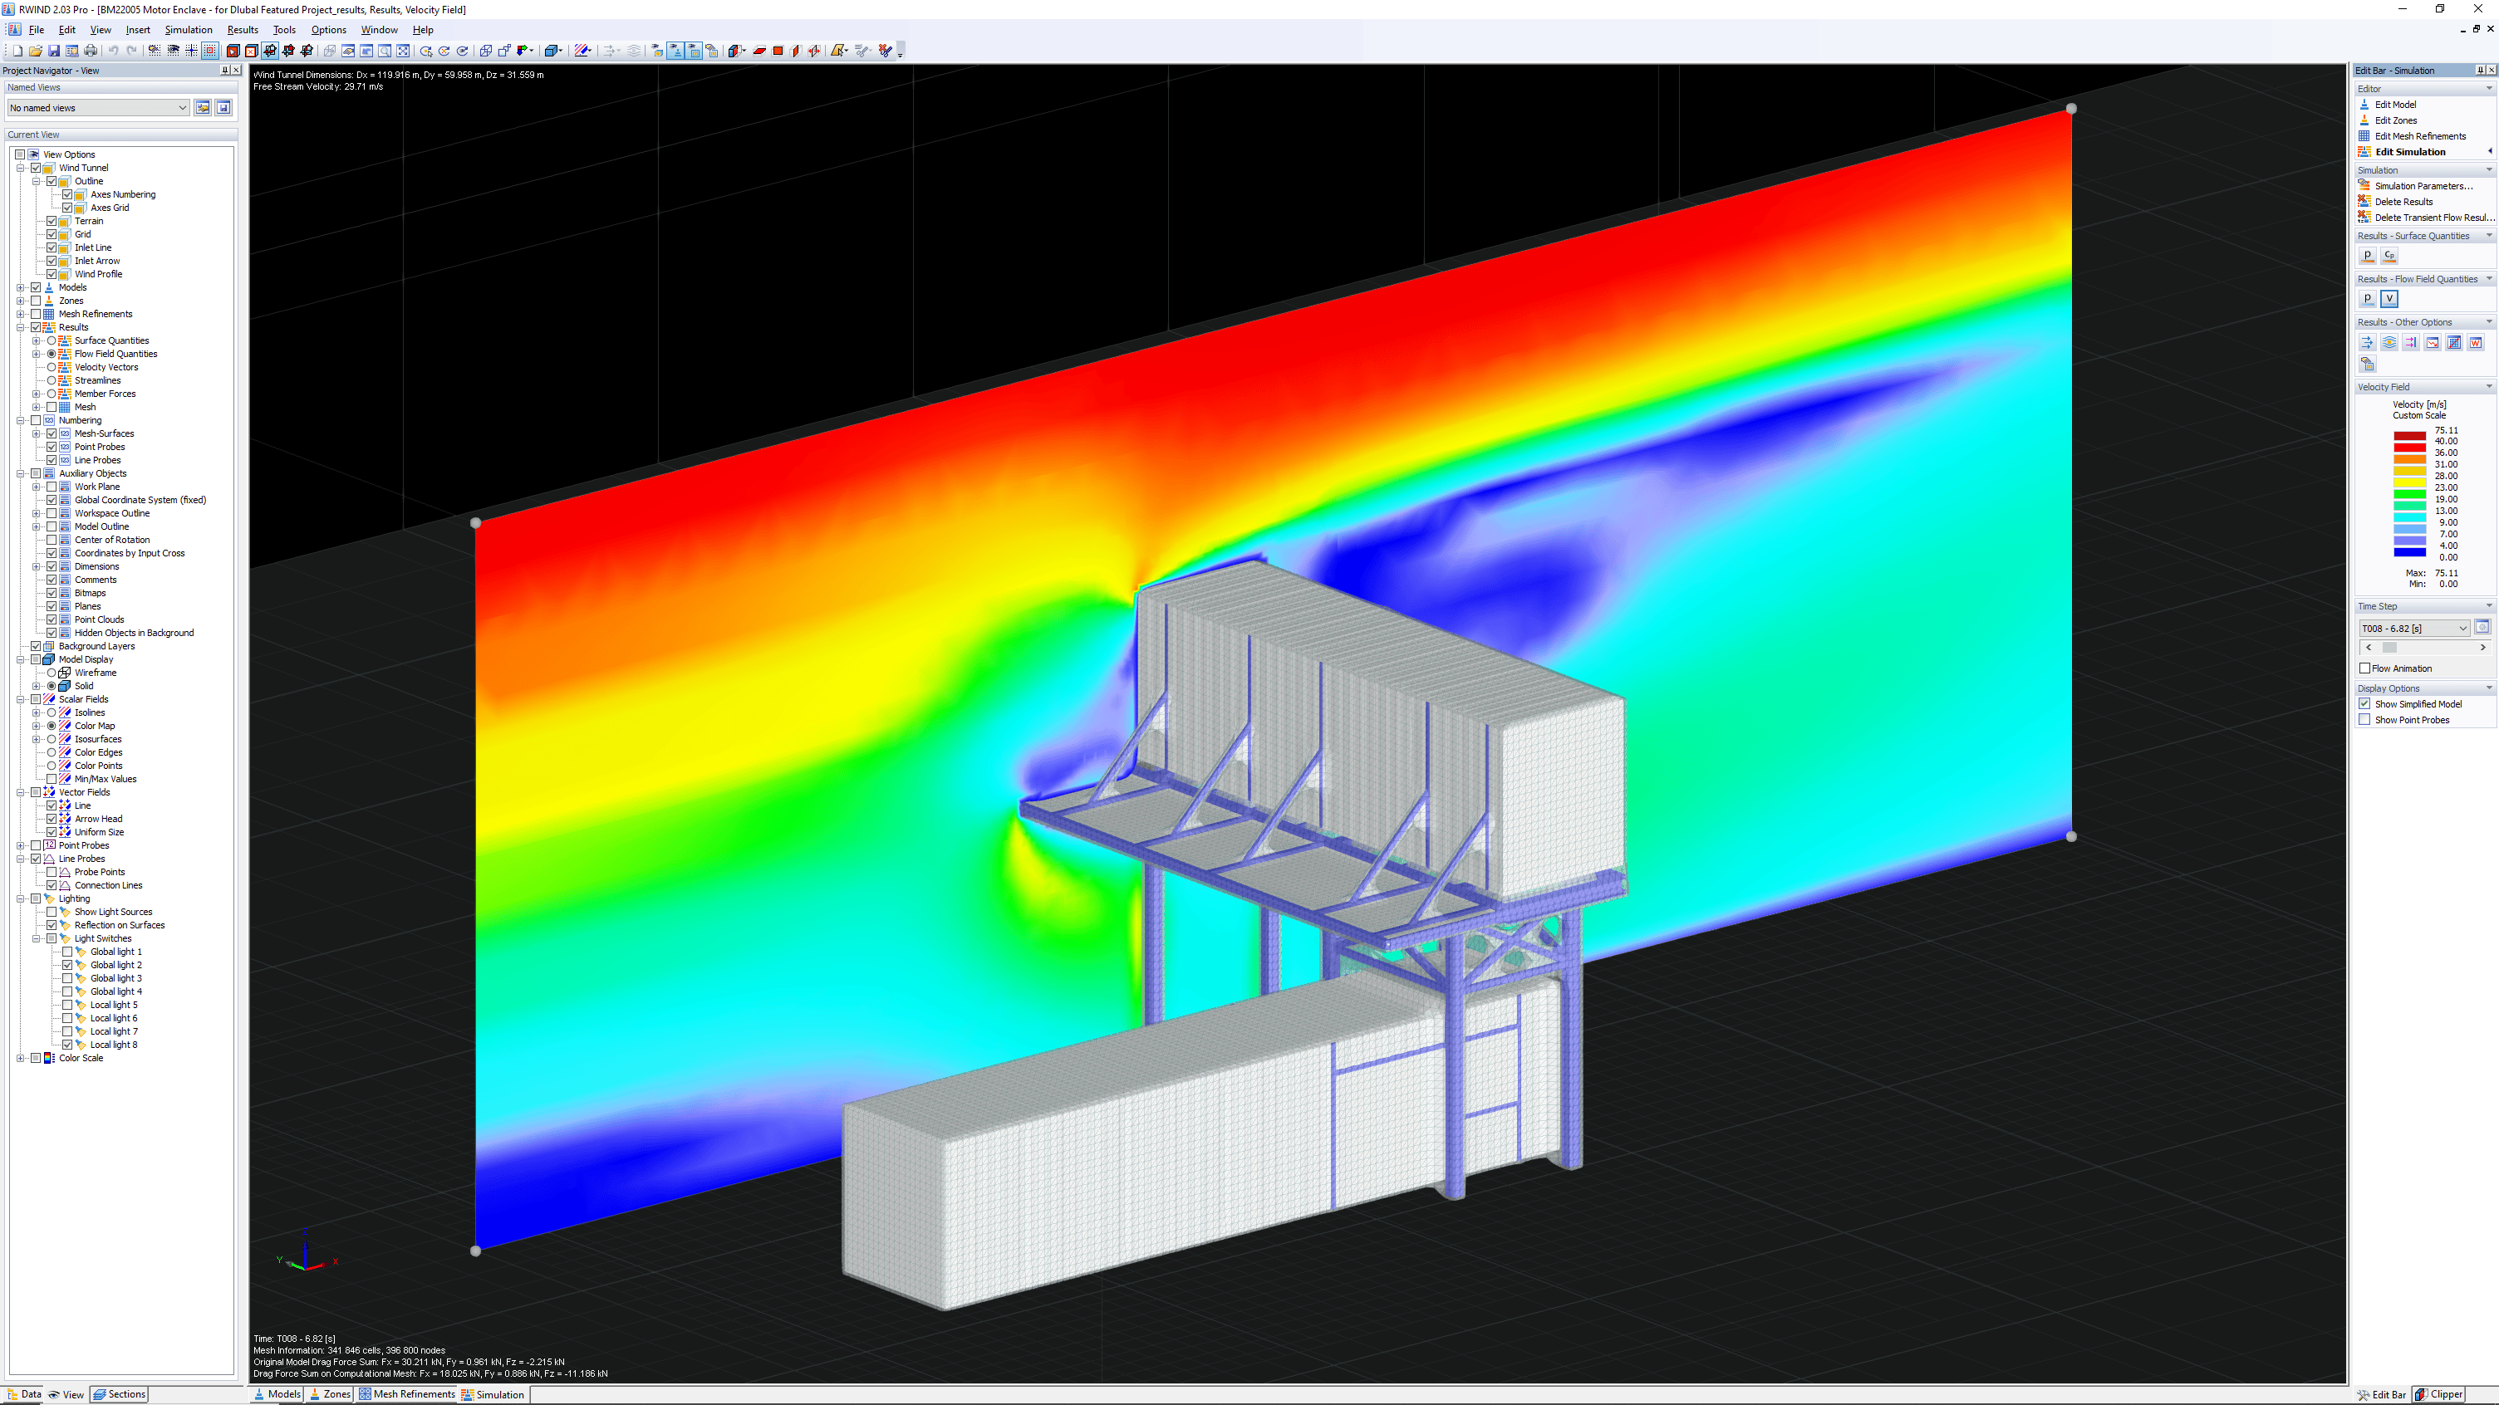Select the Zoom window tool in the toolbar

point(386,51)
